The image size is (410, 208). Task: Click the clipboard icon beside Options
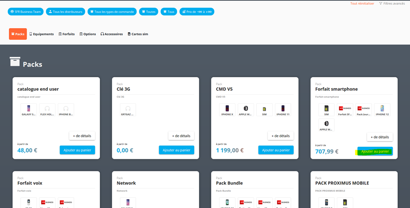click(x=81, y=34)
